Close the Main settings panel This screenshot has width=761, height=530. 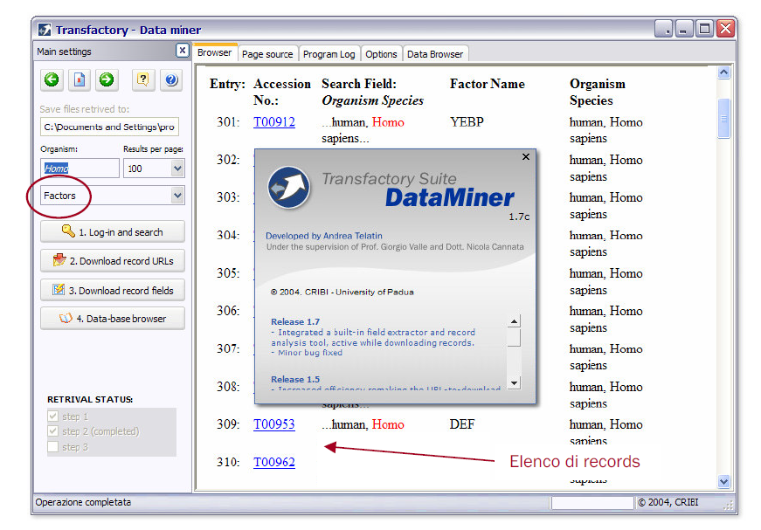(x=182, y=50)
